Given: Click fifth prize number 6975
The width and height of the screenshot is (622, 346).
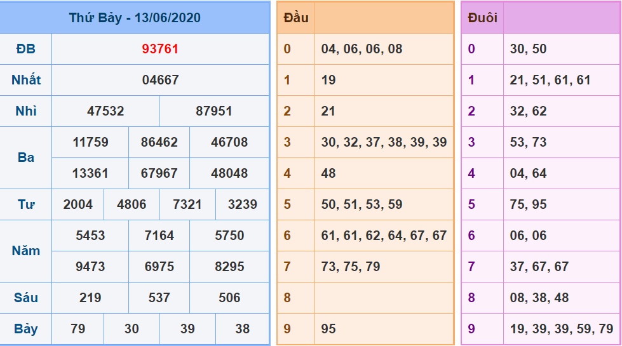Looking at the screenshot, I should [159, 267].
